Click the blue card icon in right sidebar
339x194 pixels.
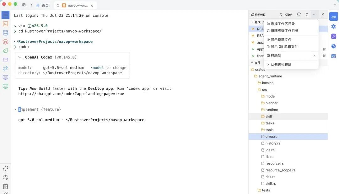[x=334, y=17]
